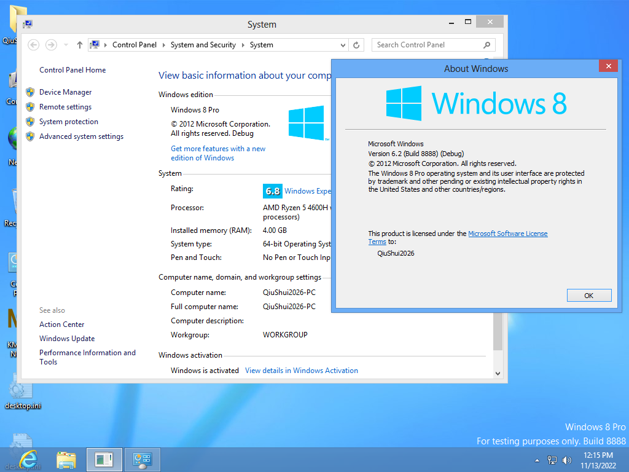Image resolution: width=629 pixels, height=472 pixels.
Task: Click the Full computer name value QiuShui2026-PC
Action: tap(289, 307)
